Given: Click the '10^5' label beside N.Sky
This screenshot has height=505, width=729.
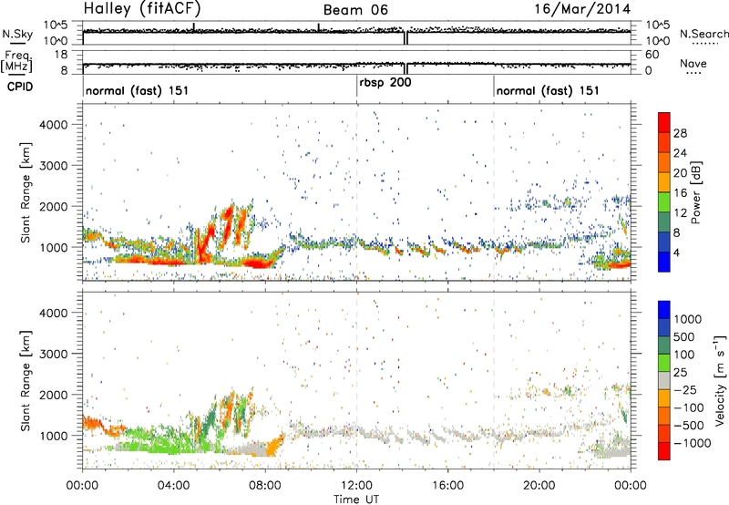Looking at the screenshot, I should pyautogui.click(x=56, y=25).
